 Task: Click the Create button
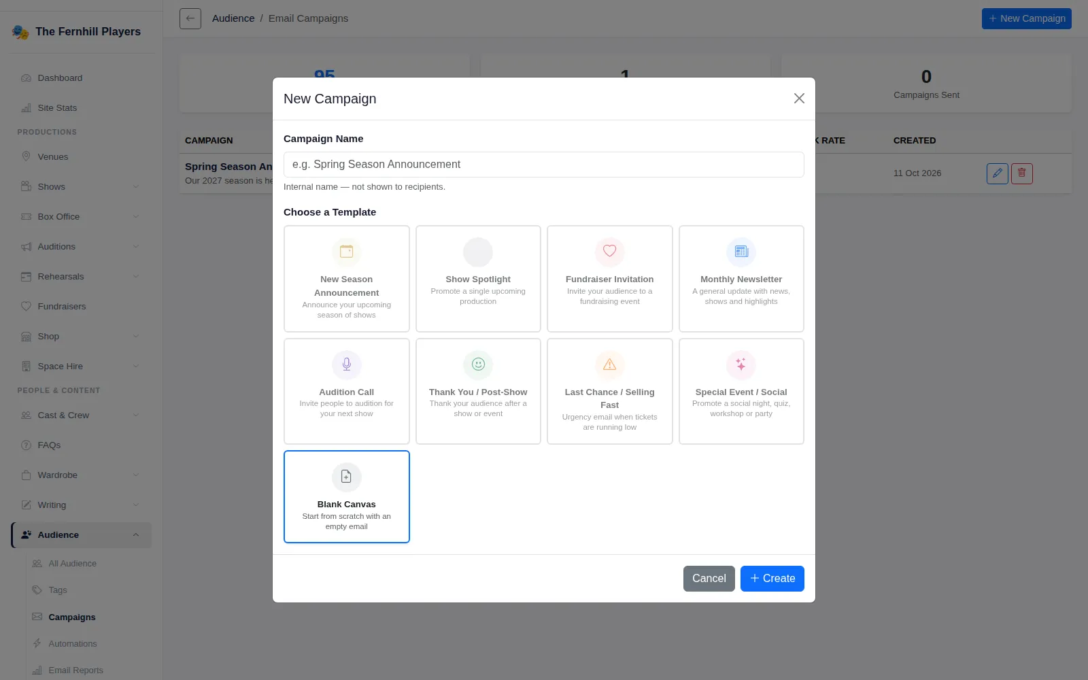772,579
